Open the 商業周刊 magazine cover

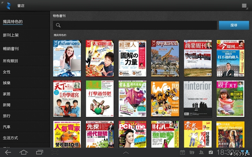[198, 58]
